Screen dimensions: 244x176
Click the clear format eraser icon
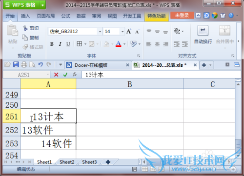click(x=134, y=44)
